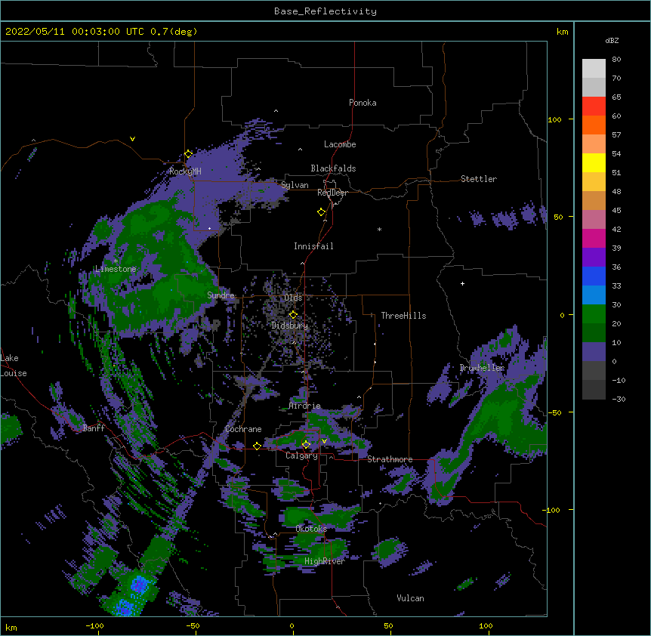The image size is (651, 636).
Task: Click the Innisfail city label
Action: 313,246
